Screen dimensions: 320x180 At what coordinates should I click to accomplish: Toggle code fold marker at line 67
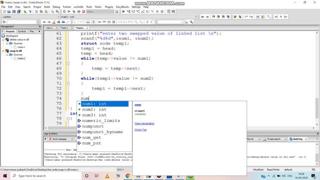point(68,63)
